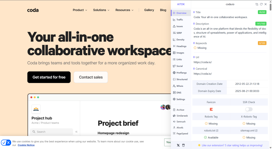Open the Overview tab in AITDK sidebar
The width and height of the screenshot is (272, 149).
[x=181, y=13]
